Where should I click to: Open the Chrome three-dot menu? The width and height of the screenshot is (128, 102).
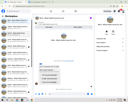coord(126,6)
